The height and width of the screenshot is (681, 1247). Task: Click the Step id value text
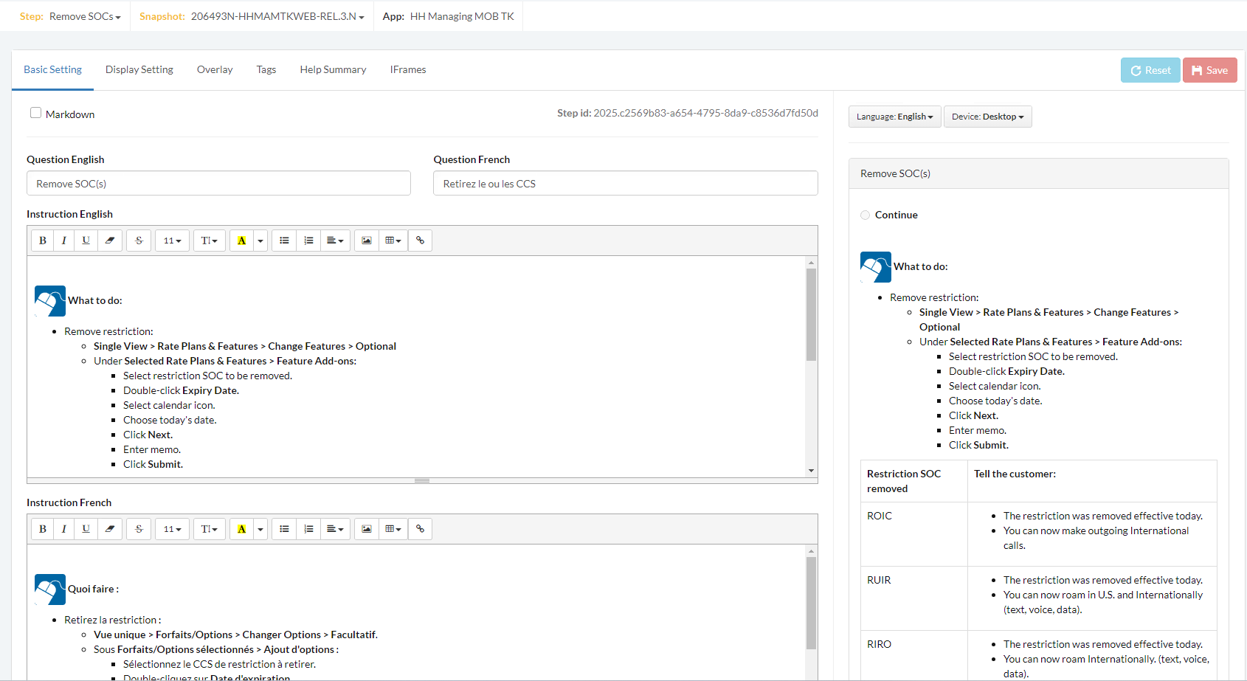tap(705, 113)
